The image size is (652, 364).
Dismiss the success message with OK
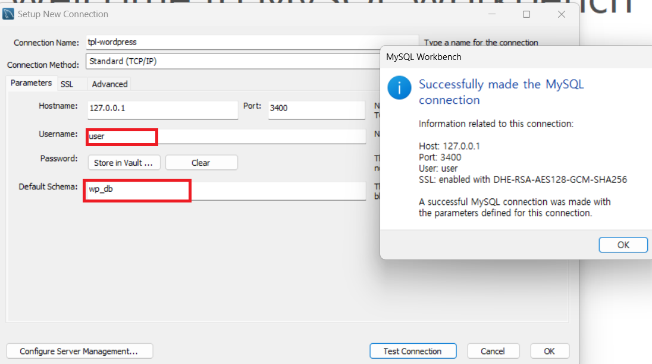coord(623,245)
